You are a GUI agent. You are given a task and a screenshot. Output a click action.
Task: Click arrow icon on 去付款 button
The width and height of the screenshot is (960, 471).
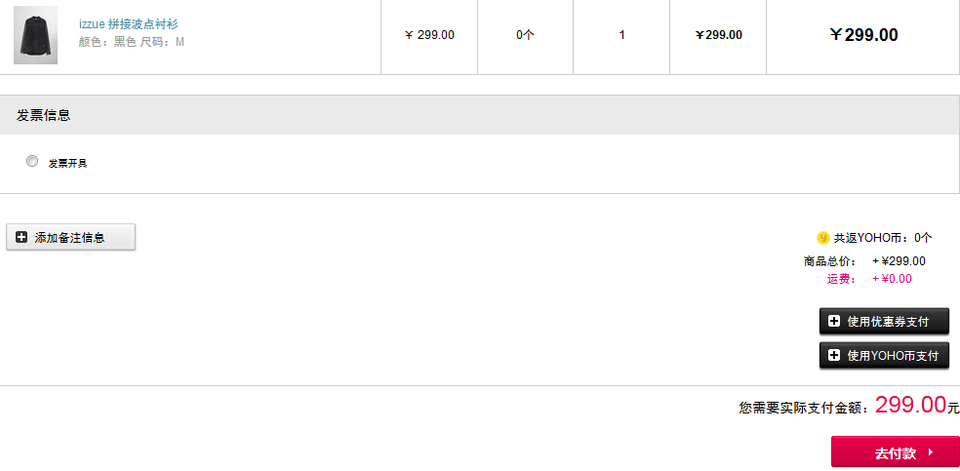tap(931, 452)
